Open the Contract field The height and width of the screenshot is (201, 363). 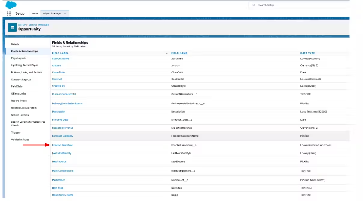[57, 79]
